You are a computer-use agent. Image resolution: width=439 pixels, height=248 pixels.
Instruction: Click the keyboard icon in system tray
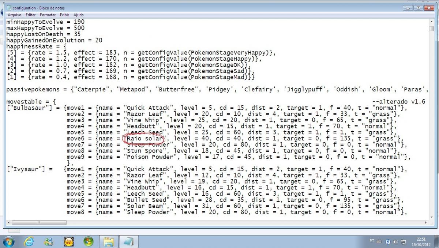tap(379, 241)
